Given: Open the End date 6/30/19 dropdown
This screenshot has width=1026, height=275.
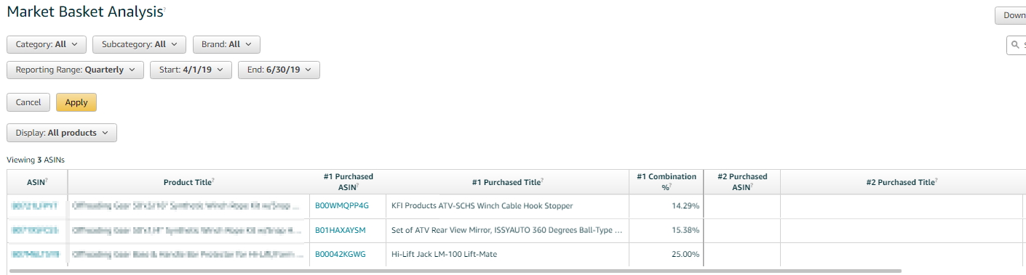Looking at the screenshot, I should click(279, 70).
